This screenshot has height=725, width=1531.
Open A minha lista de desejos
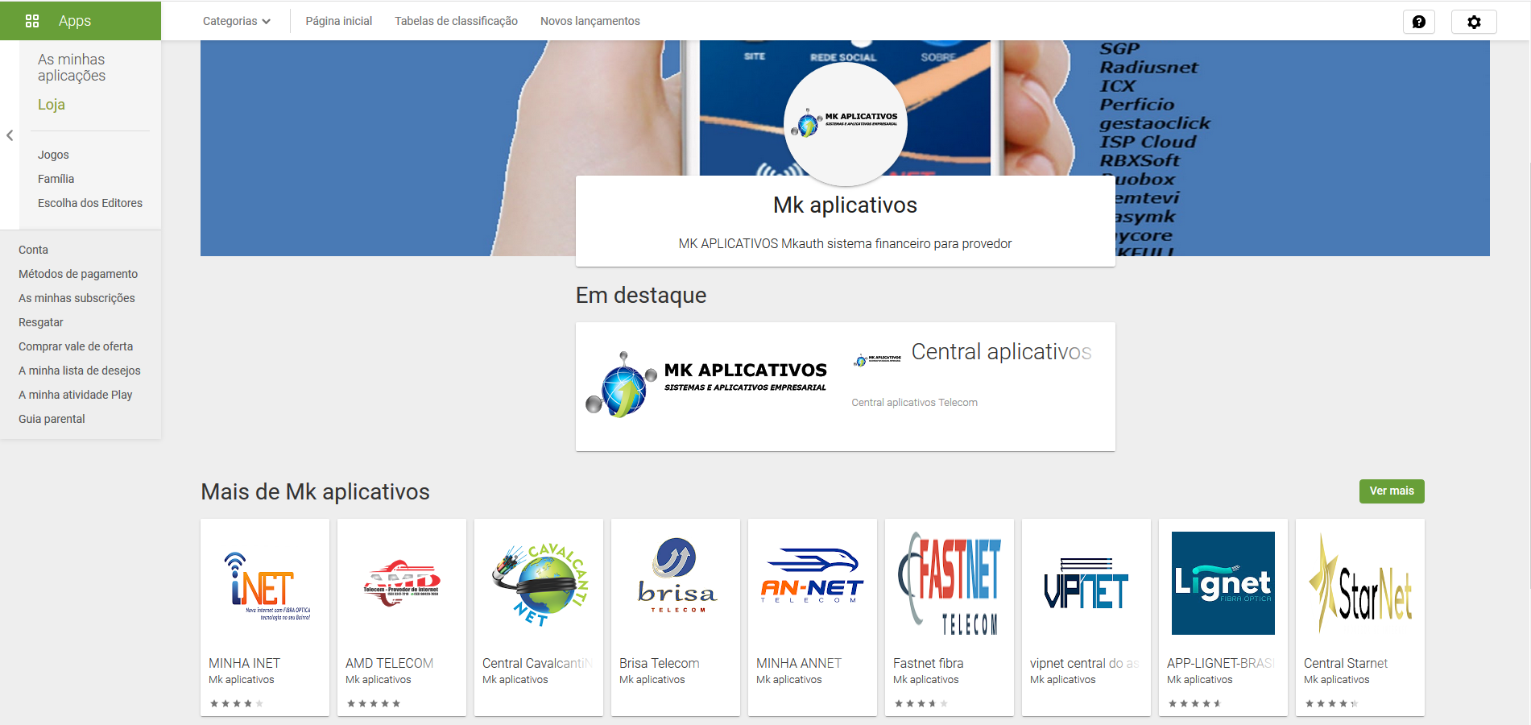click(x=79, y=371)
